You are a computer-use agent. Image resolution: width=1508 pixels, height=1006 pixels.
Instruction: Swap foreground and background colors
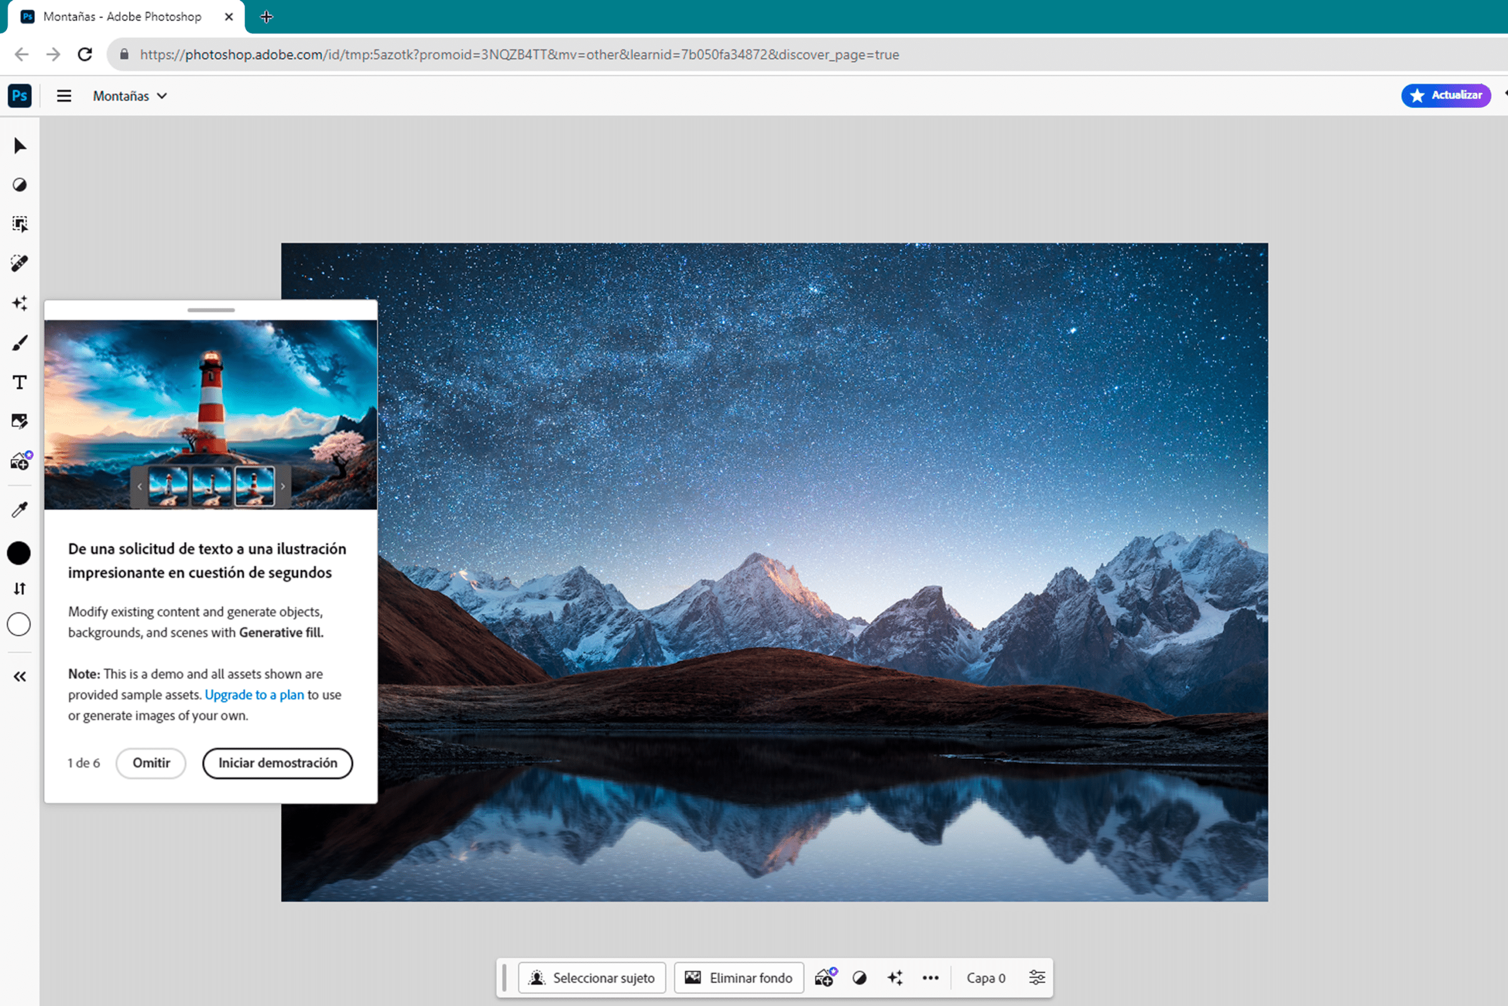coord(20,589)
